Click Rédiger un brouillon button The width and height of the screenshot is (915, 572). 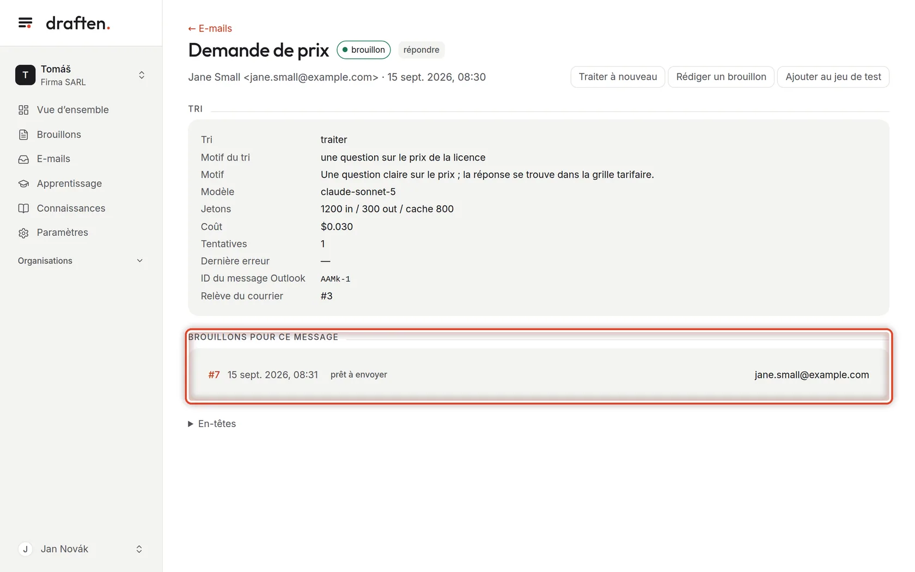(x=721, y=77)
